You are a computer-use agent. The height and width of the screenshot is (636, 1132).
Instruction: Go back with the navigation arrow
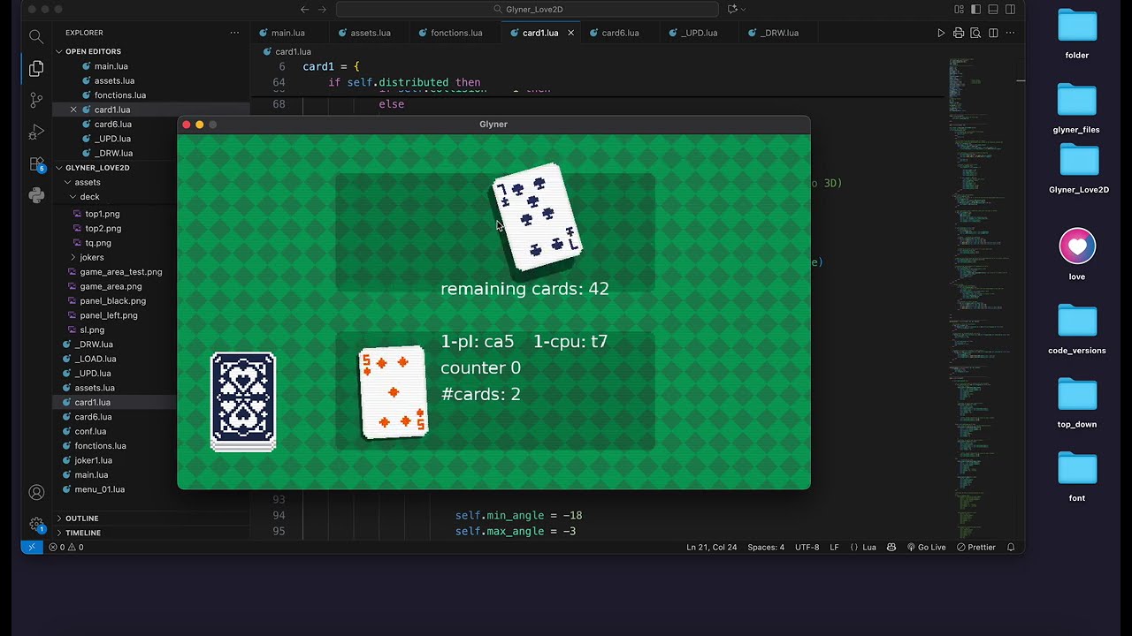[x=304, y=9]
